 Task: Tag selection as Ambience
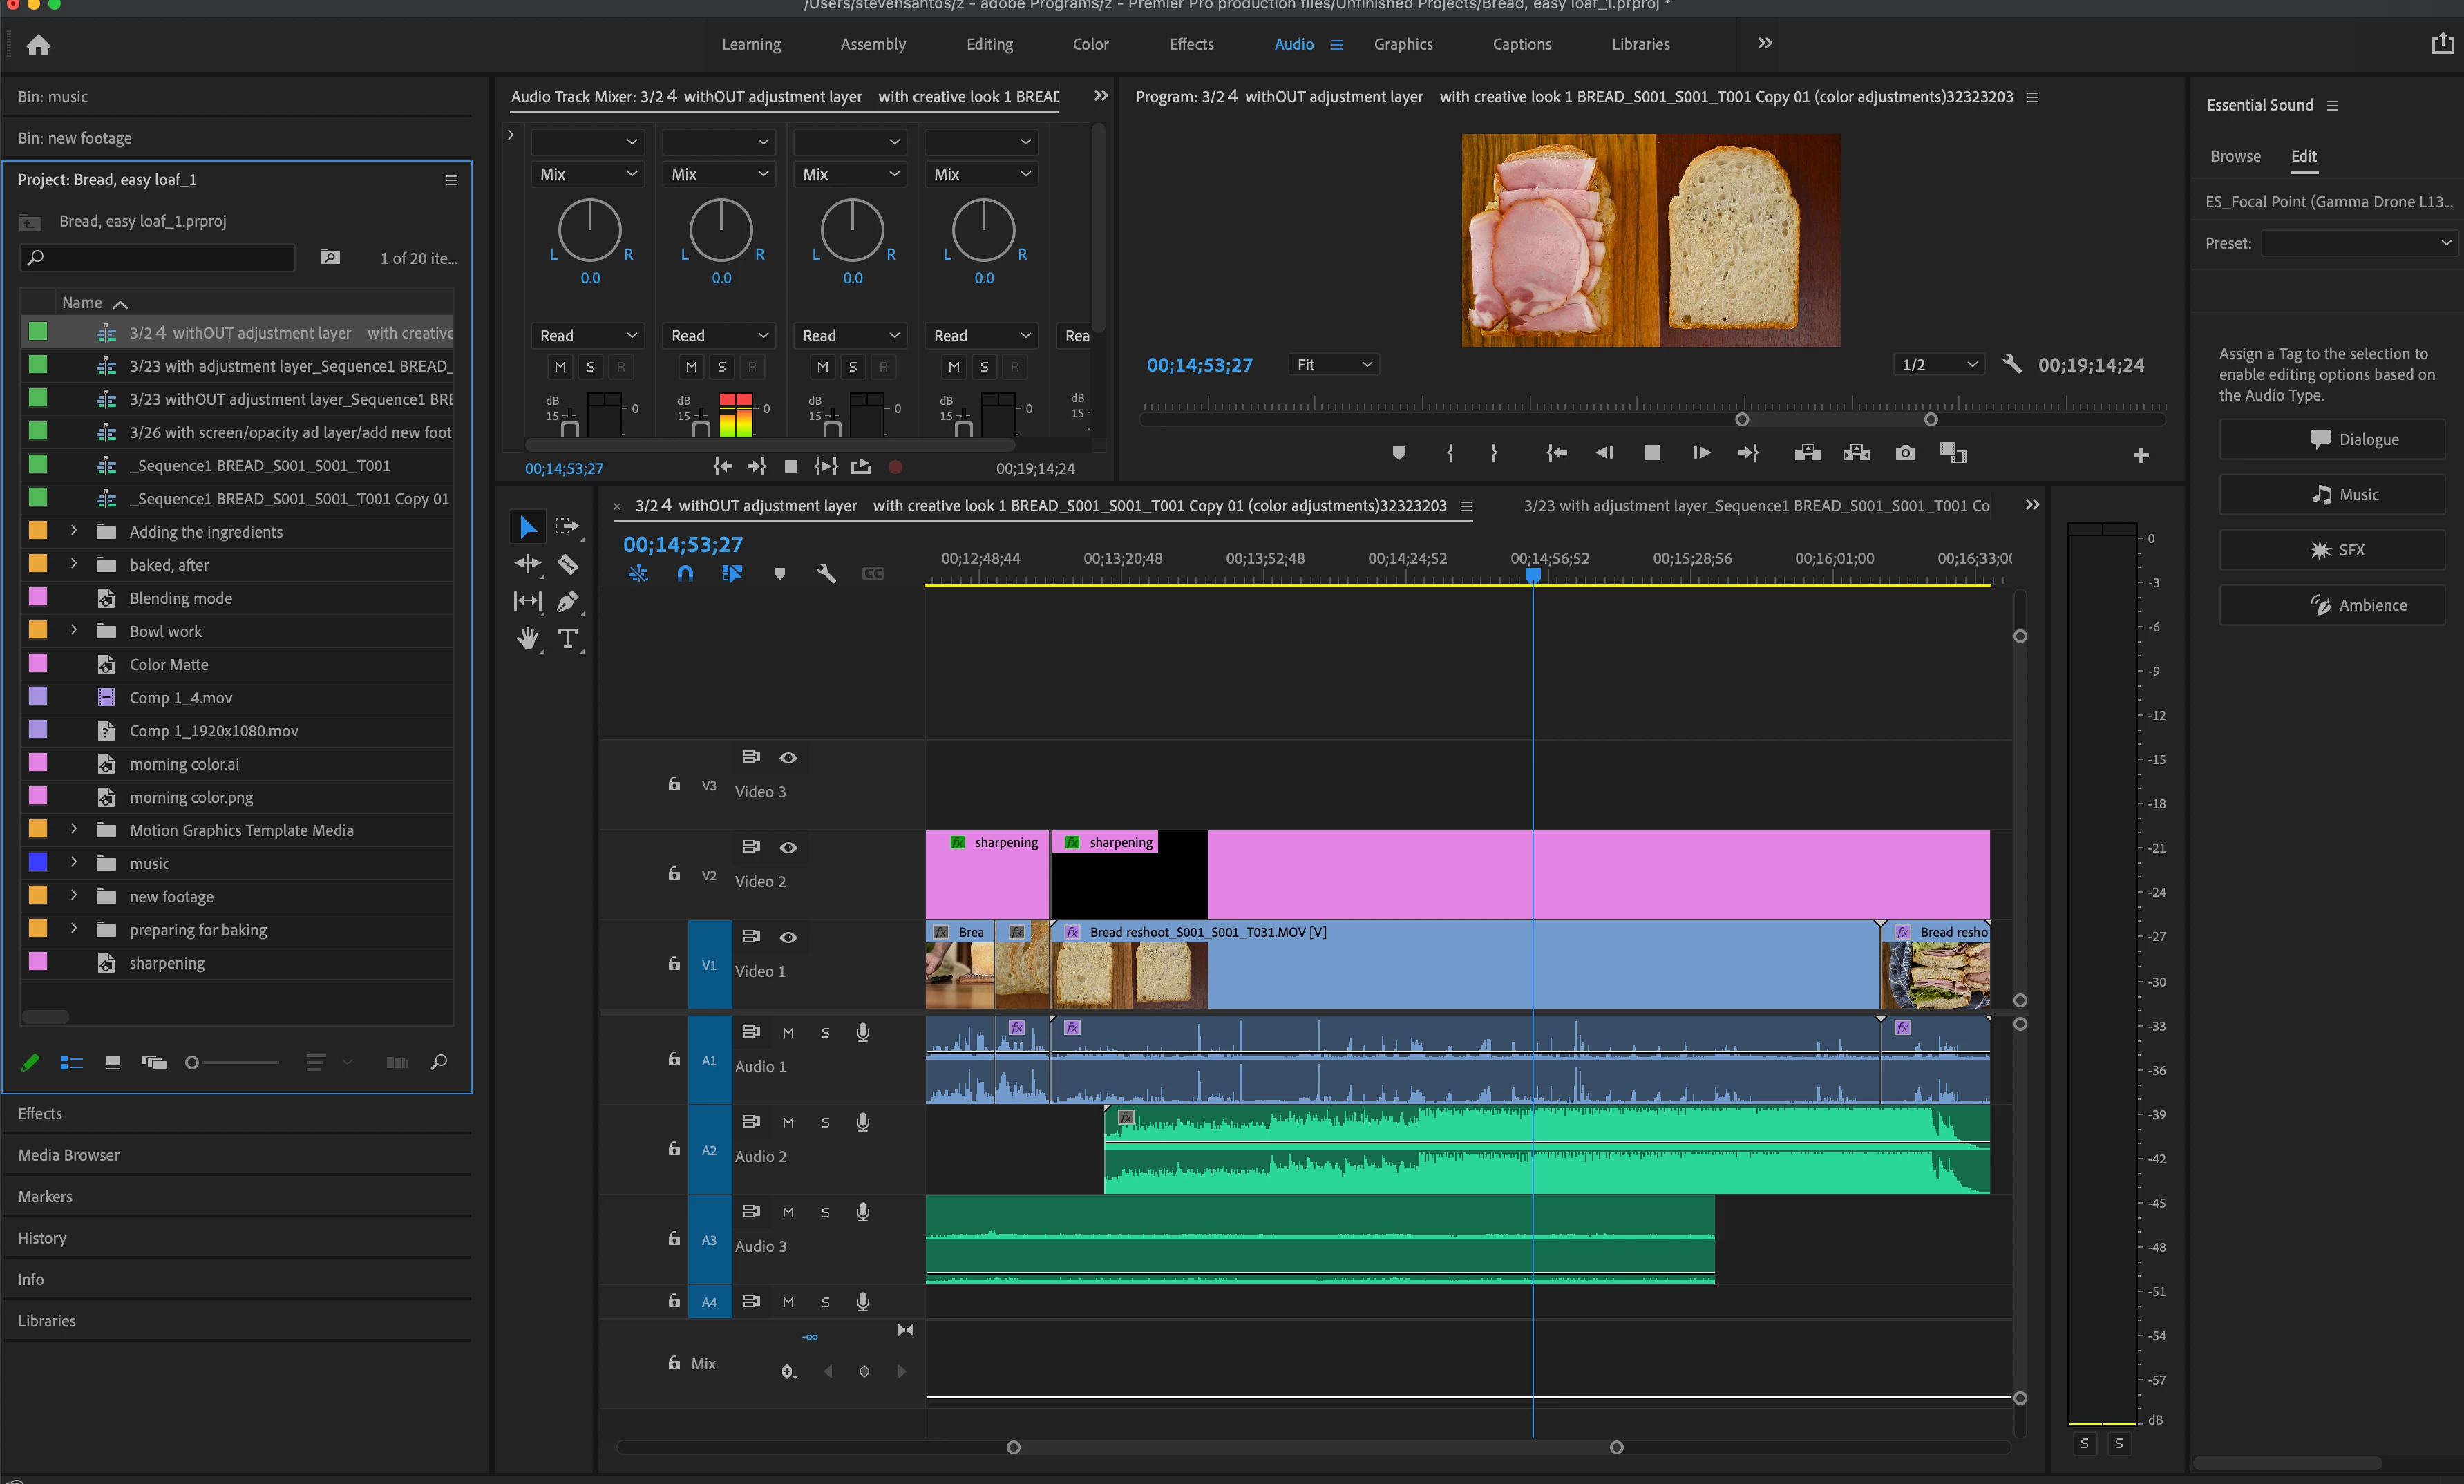click(x=2331, y=605)
